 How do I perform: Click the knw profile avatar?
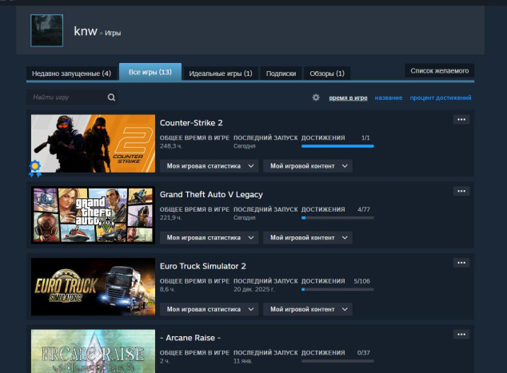(x=46, y=30)
